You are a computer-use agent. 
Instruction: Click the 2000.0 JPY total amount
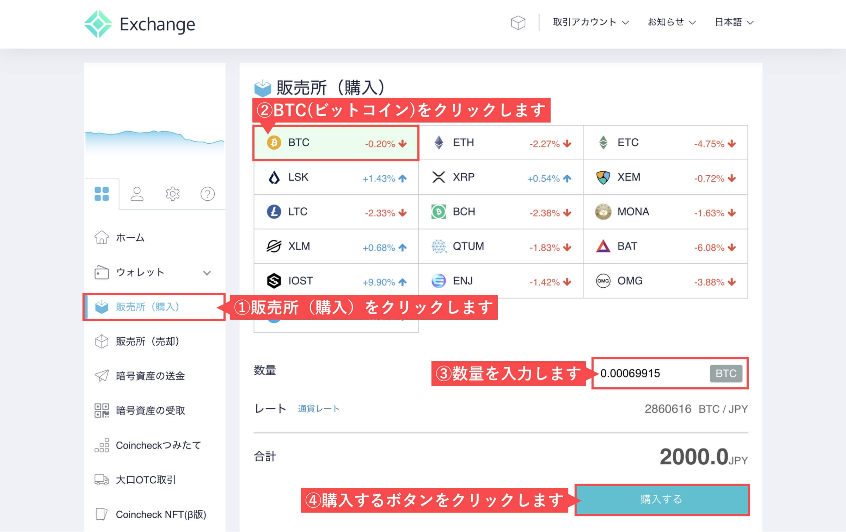pos(704,457)
